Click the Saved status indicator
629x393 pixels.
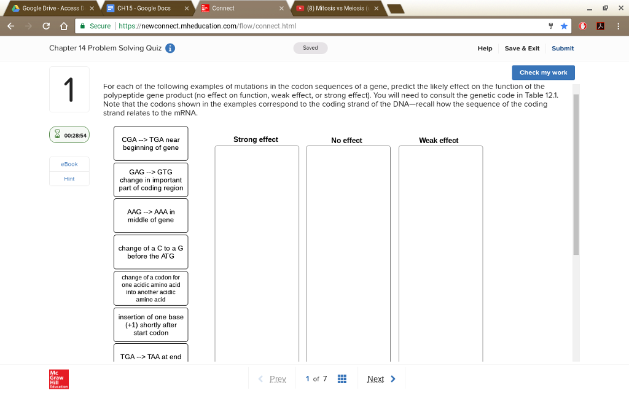coord(310,48)
